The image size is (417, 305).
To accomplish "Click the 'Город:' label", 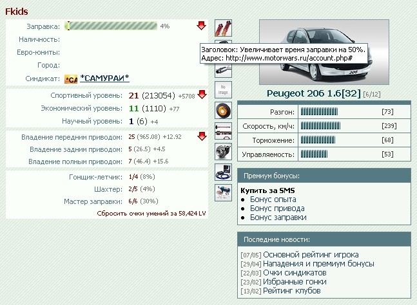I will point(49,65).
